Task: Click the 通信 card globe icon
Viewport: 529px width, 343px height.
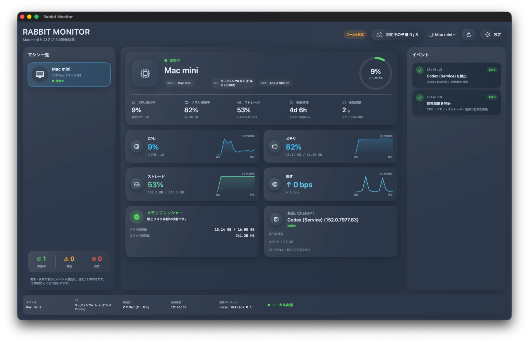Action: click(275, 184)
